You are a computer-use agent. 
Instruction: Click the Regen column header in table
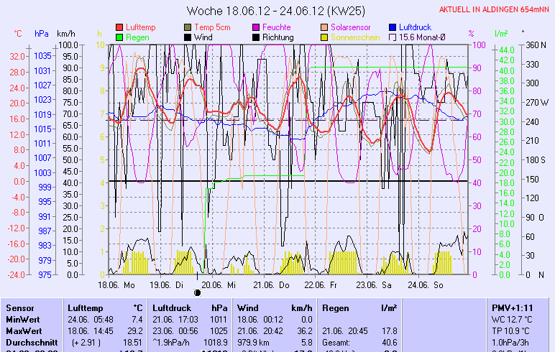[336, 307]
